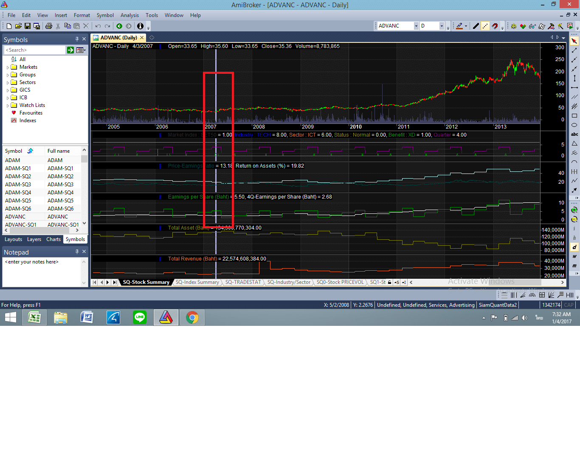Click the Print icon in toolbar
This screenshot has width=580, height=454.
click(x=48, y=26)
